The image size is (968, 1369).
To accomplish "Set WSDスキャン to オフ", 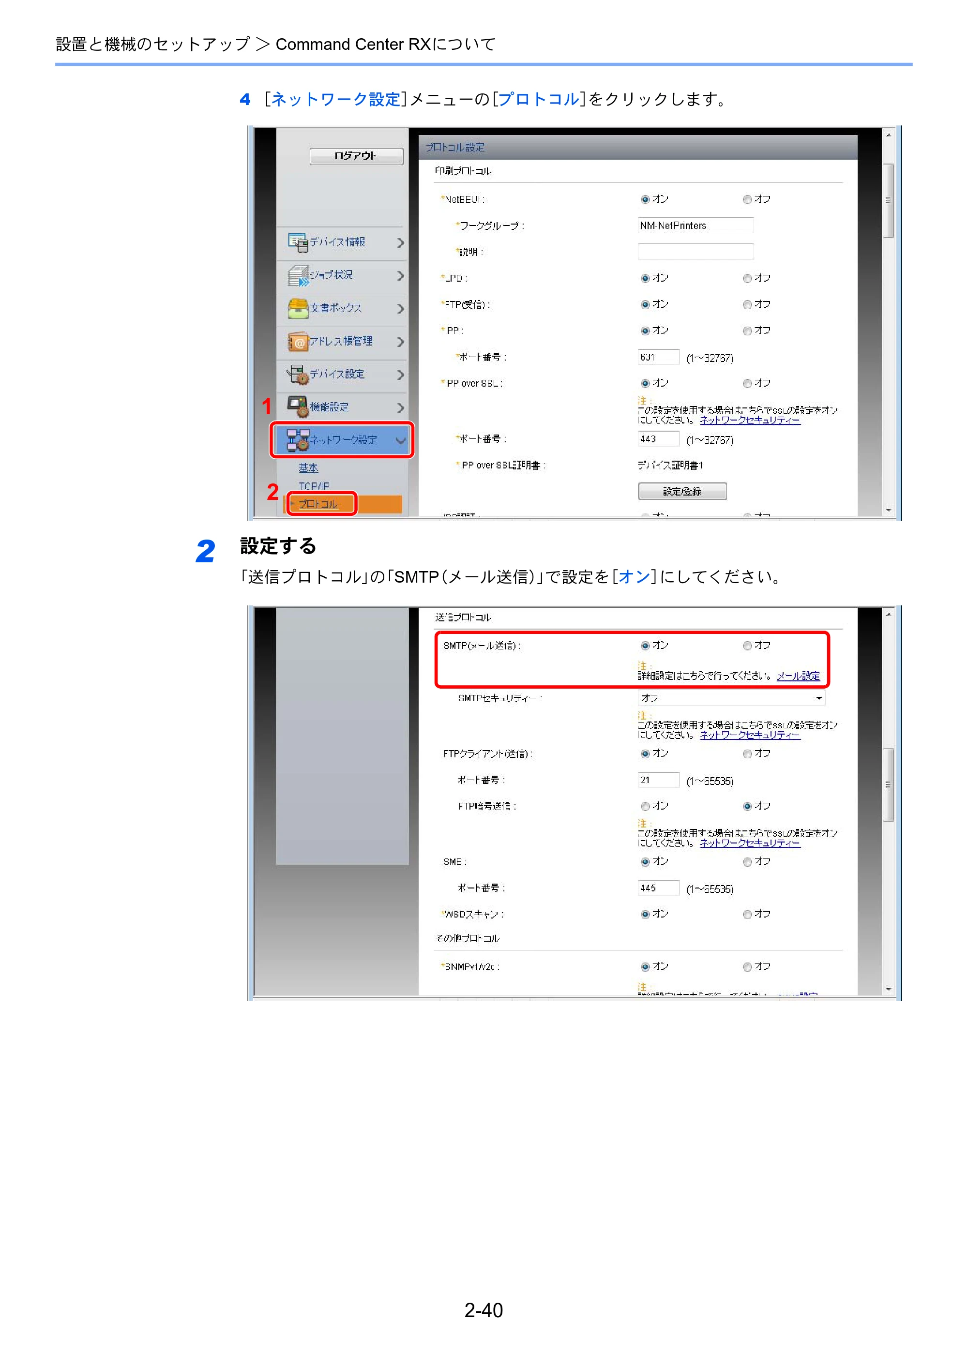I will click(747, 914).
